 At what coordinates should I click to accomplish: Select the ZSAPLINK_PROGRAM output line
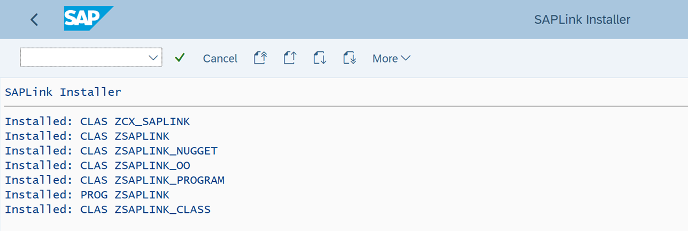pos(115,180)
